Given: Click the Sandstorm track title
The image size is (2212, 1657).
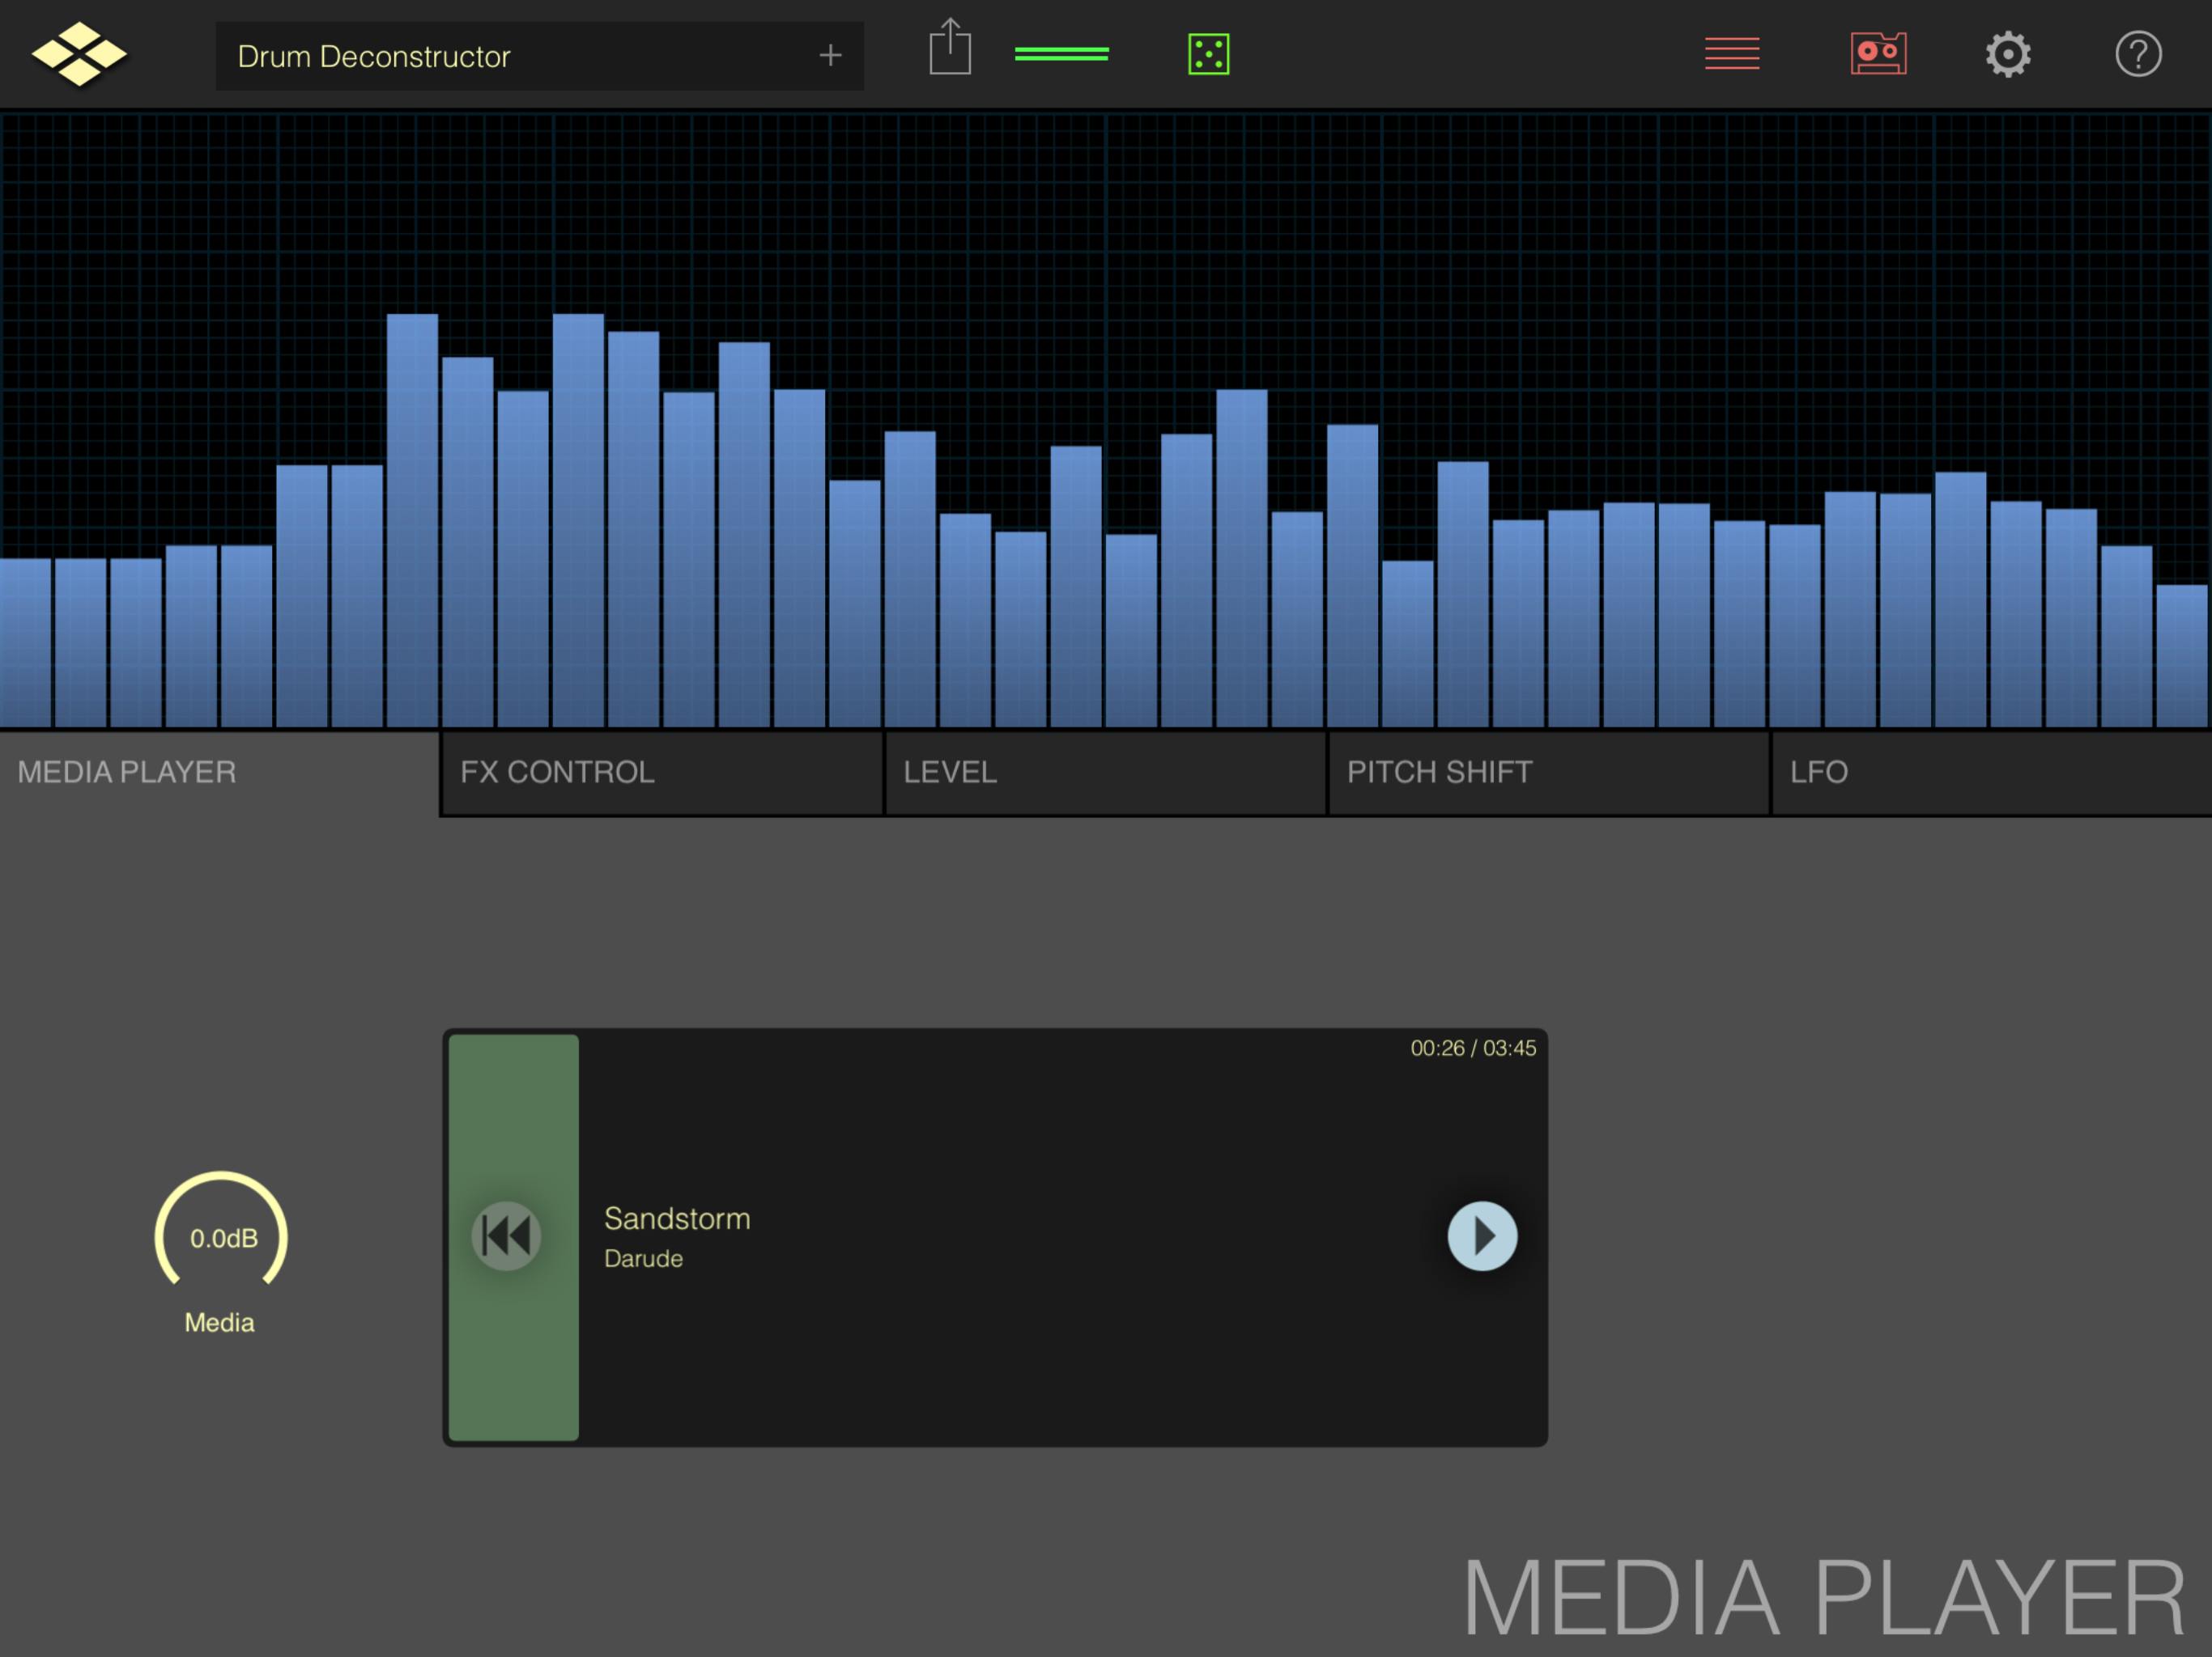Looking at the screenshot, I should tap(677, 1218).
